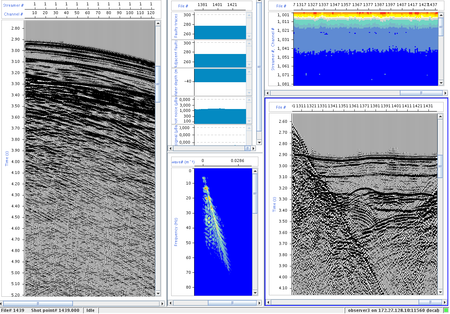Click the 'File #' label above attribute charts
The width and height of the screenshot is (450, 314).
pyautogui.click(x=183, y=6)
